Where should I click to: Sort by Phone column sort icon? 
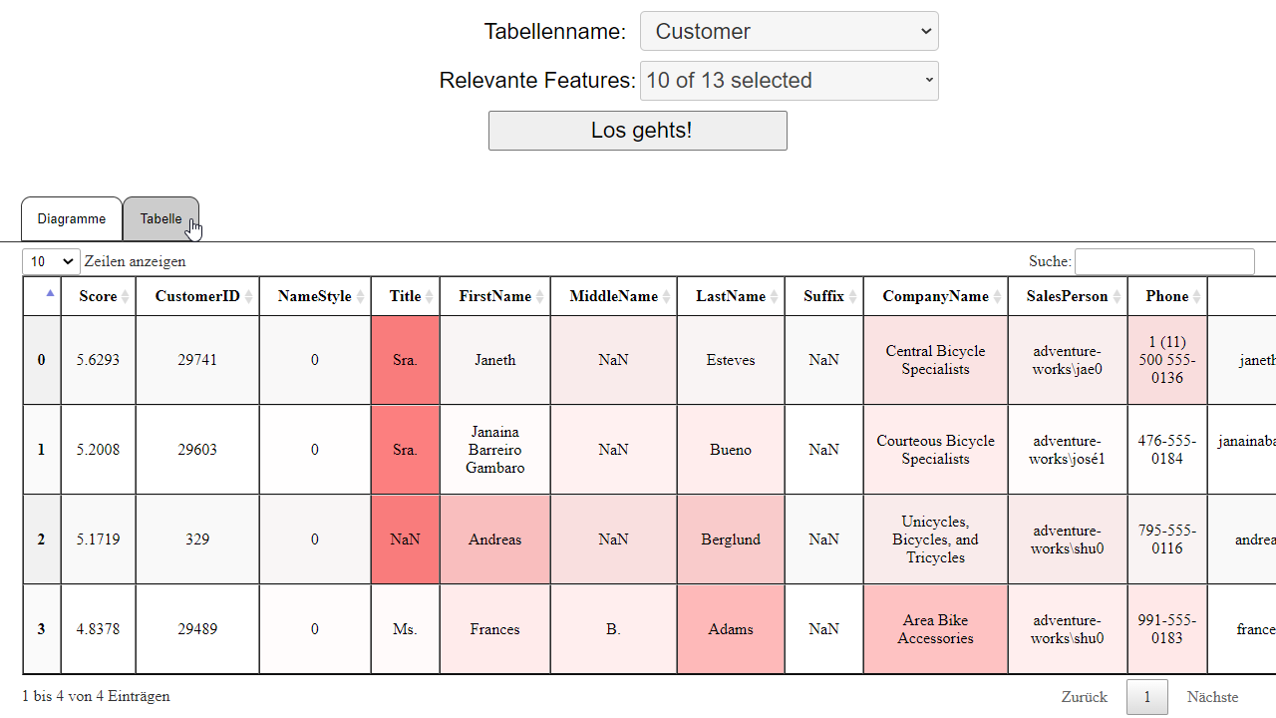click(x=1197, y=296)
